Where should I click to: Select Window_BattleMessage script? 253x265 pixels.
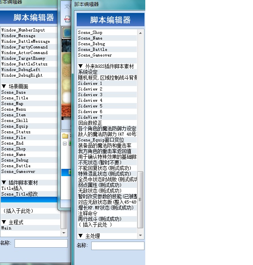[x=29, y=41]
